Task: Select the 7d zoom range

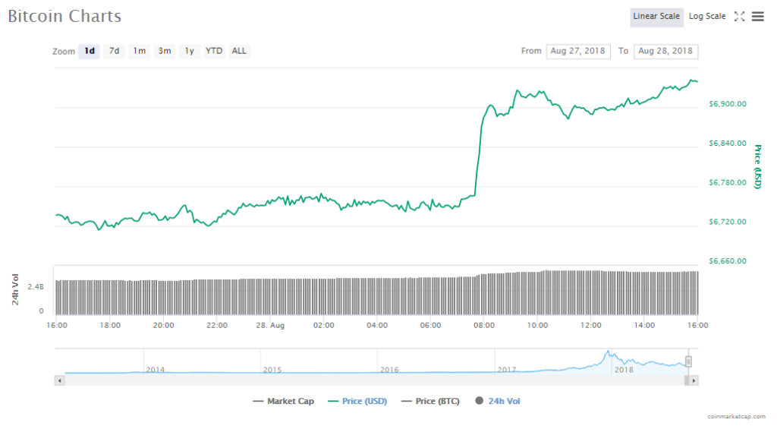Action: (114, 51)
